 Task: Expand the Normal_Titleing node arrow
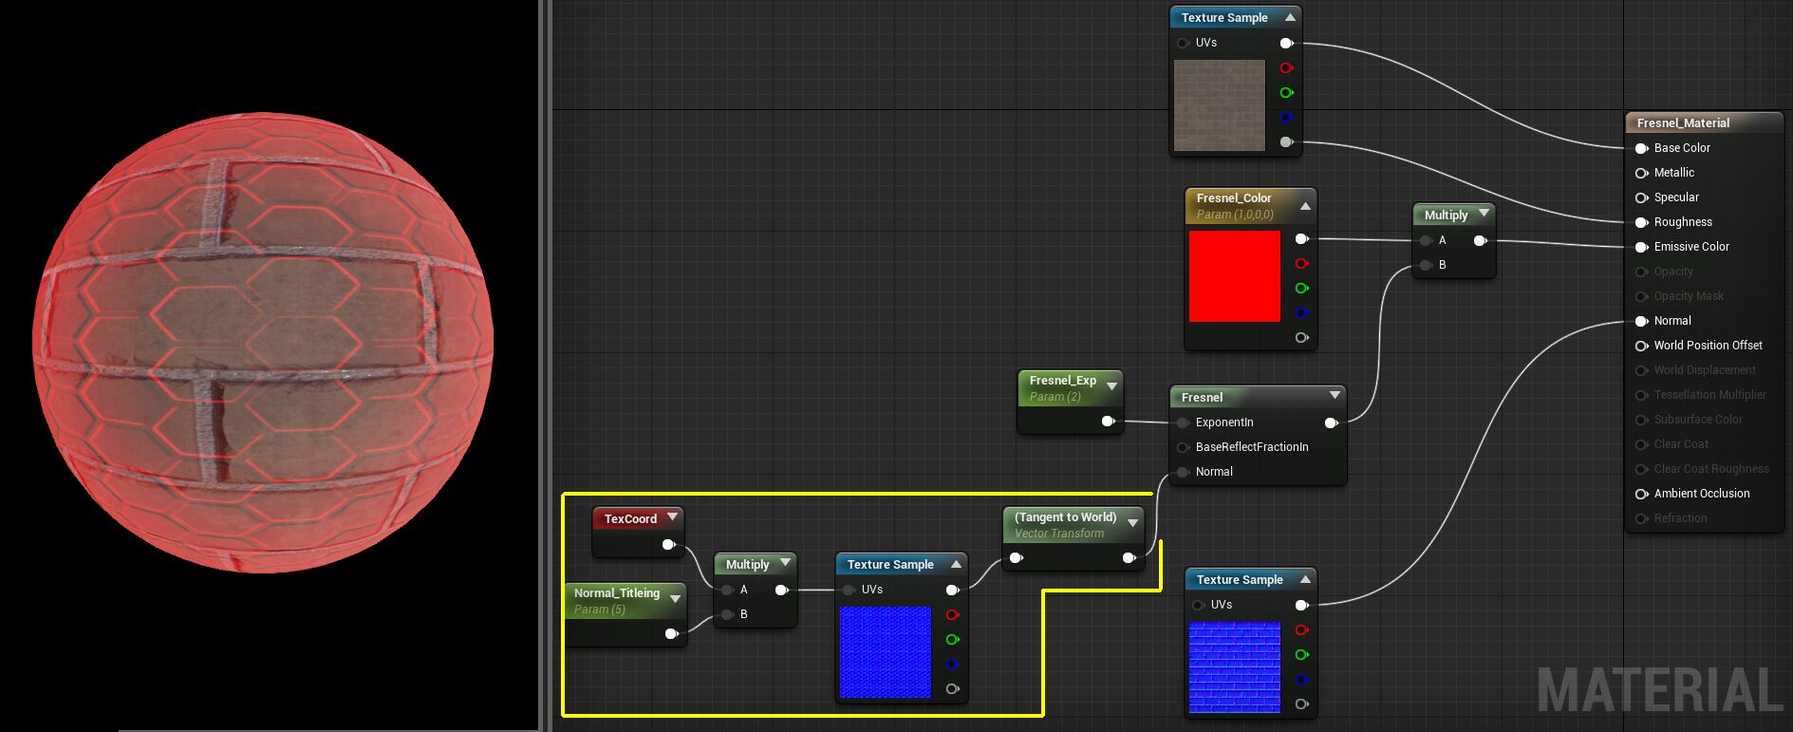point(675,599)
